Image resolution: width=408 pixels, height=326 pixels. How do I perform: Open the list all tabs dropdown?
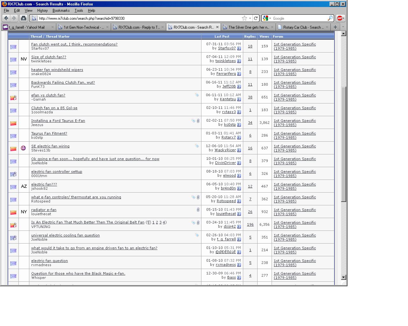[343, 27]
